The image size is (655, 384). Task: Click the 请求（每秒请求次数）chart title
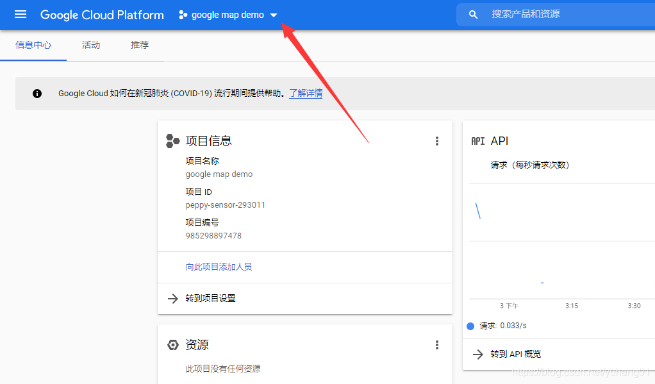[x=529, y=165]
